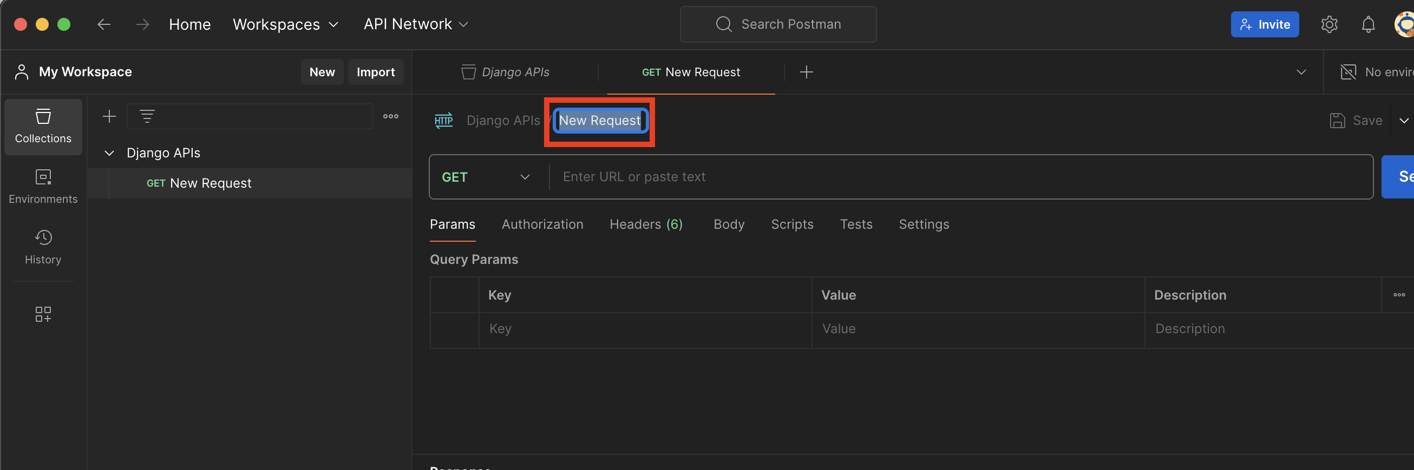The image size is (1414, 470).
Task: Click the New Request name field
Action: [x=600, y=121]
